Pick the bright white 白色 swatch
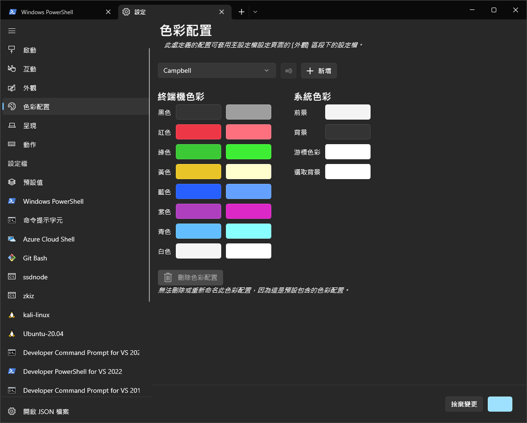This screenshot has width=527, height=423. click(x=249, y=250)
